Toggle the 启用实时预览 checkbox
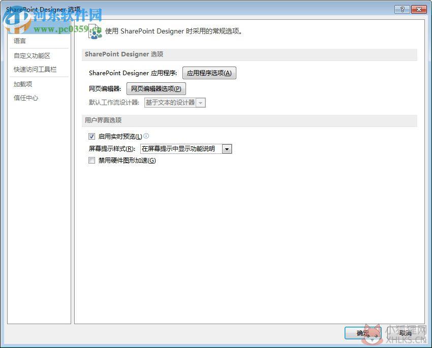 (x=92, y=136)
